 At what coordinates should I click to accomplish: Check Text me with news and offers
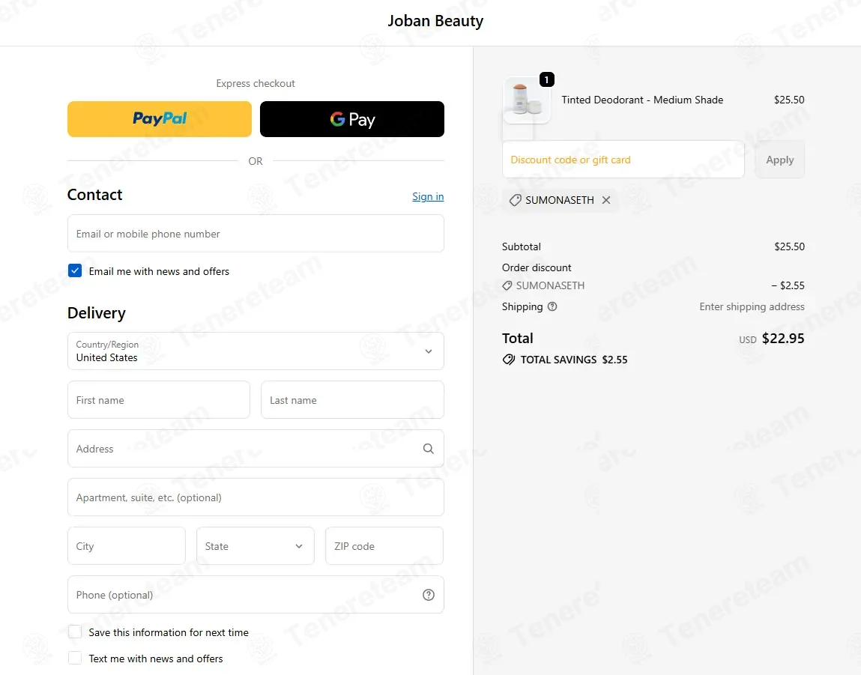(75, 658)
